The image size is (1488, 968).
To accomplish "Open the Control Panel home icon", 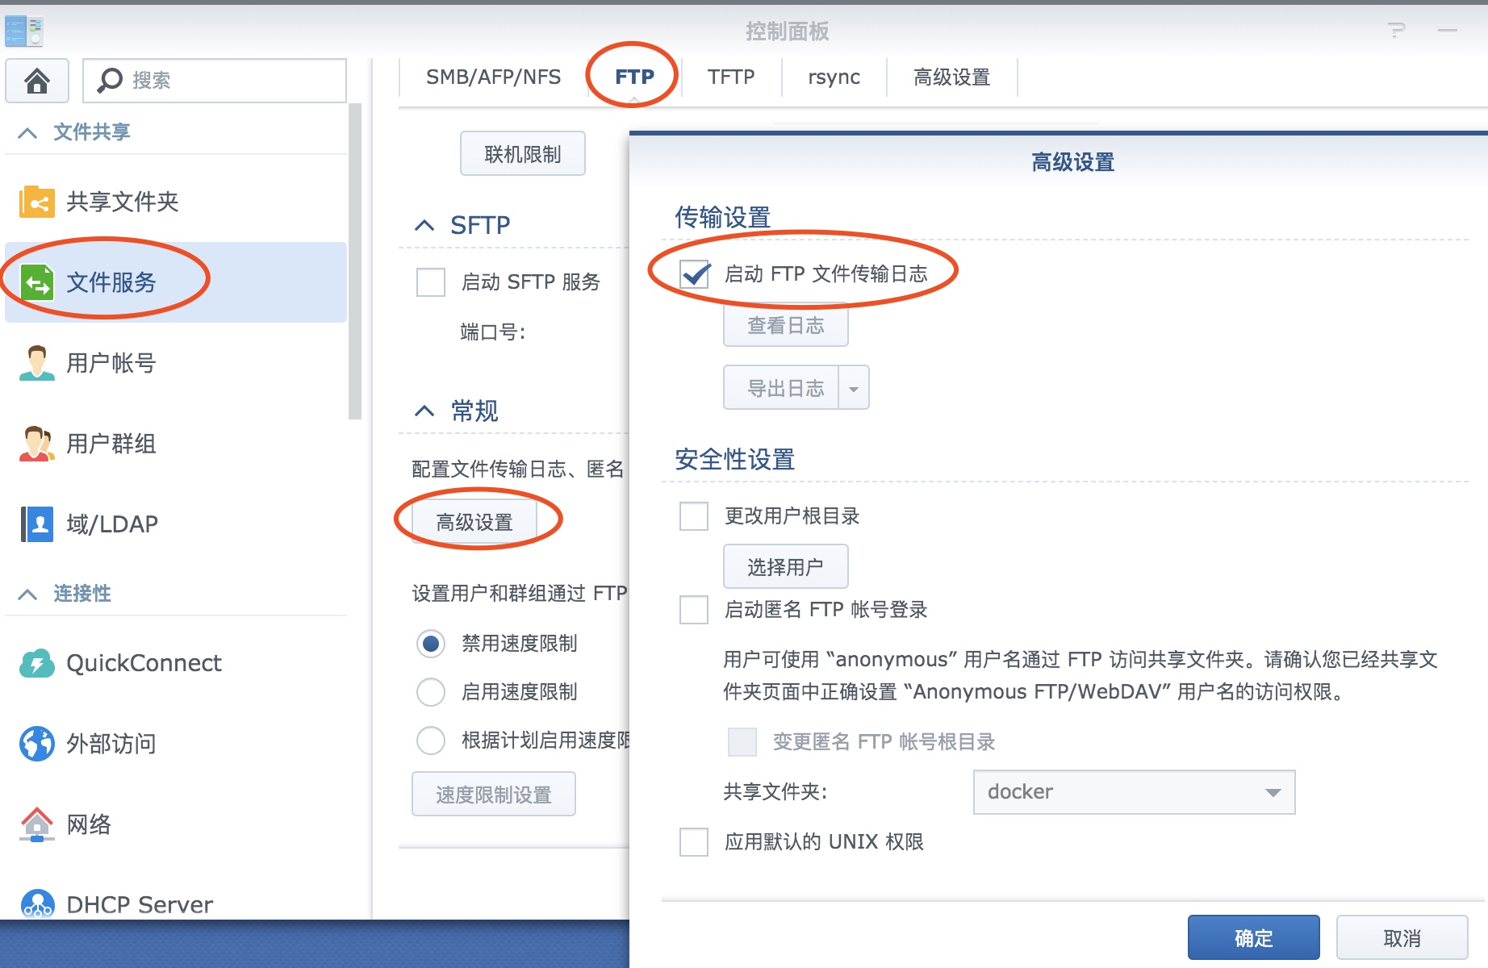I will (x=37, y=80).
